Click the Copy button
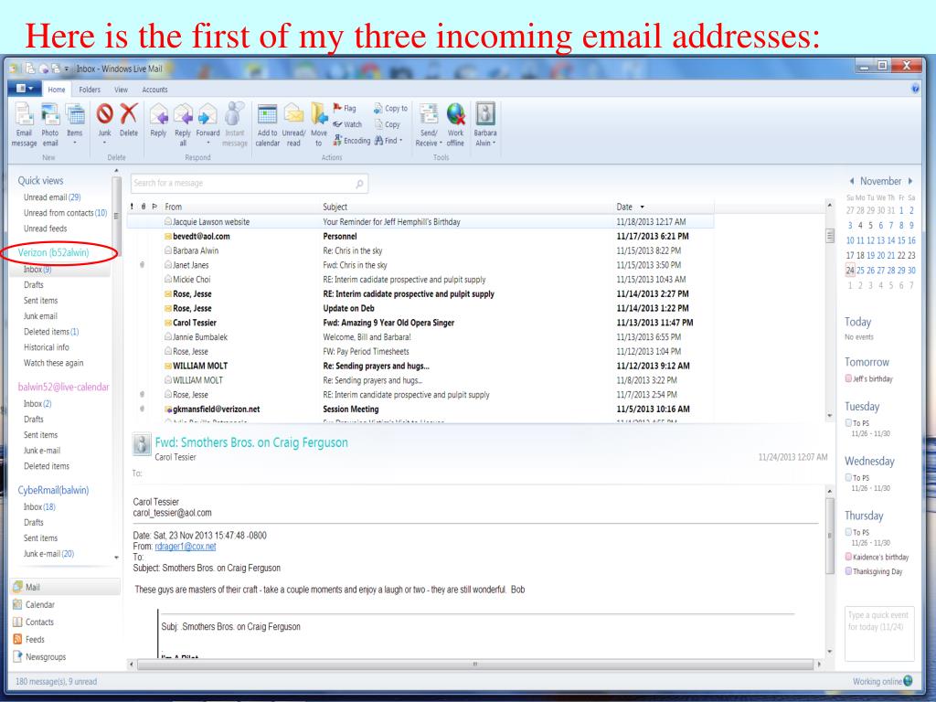This screenshot has width=936, height=702. point(388,124)
